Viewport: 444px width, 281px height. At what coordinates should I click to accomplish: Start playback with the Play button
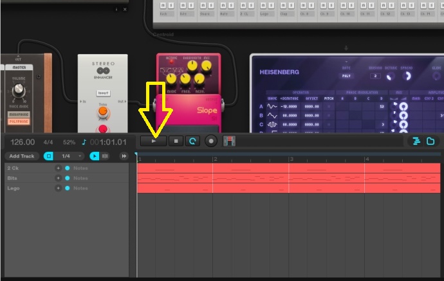[153, 141]
